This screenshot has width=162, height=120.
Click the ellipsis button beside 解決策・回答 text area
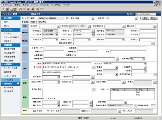94,90
